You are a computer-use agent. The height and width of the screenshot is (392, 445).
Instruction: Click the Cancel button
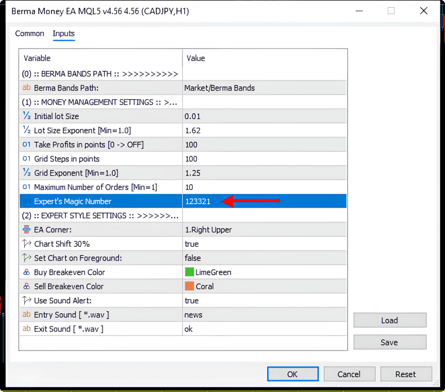tap(349, 374)
